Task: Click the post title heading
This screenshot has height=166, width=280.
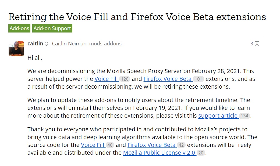Action: point(137,17)
